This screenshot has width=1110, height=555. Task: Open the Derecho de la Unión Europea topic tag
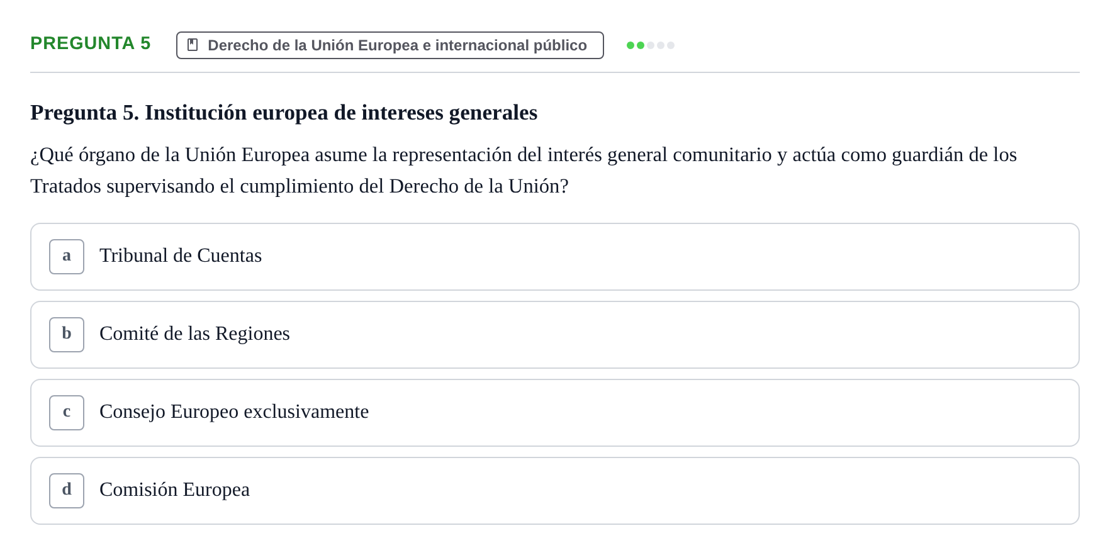click(x=390, y=45)
